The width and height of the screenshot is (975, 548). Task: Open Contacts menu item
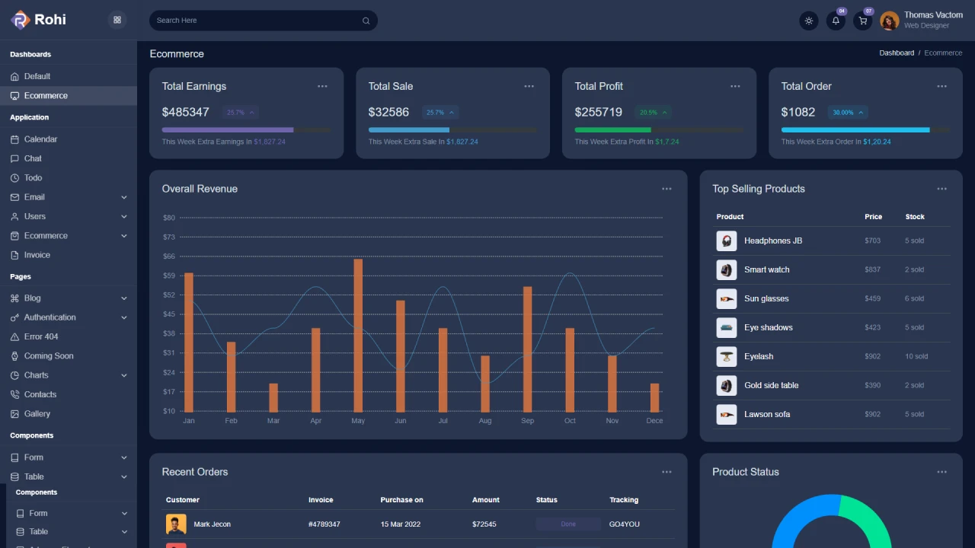[69, 394]
